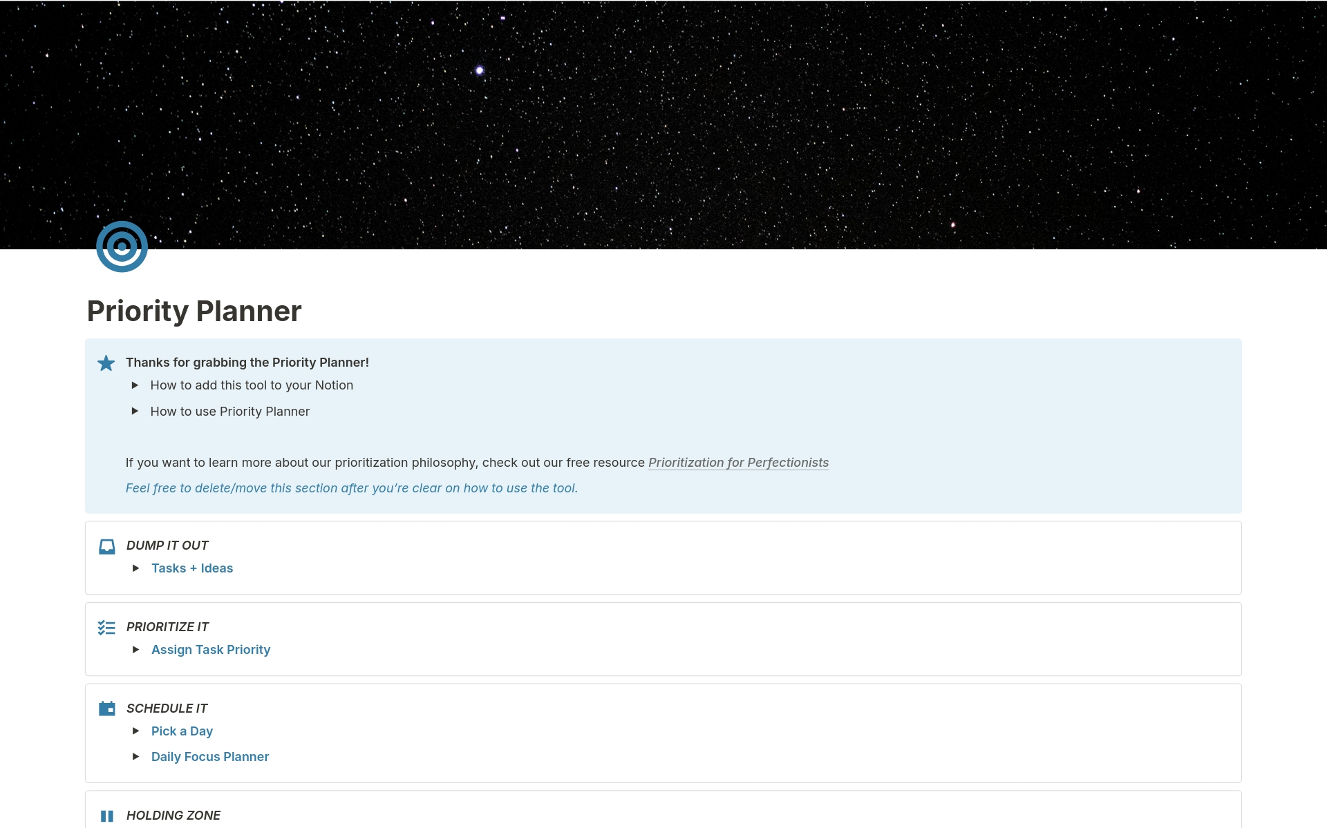This screenshot has width=1327, height=828.
Task: Click the pause icon beside HOLDING ZONE
Action: (x=107, y=816)
